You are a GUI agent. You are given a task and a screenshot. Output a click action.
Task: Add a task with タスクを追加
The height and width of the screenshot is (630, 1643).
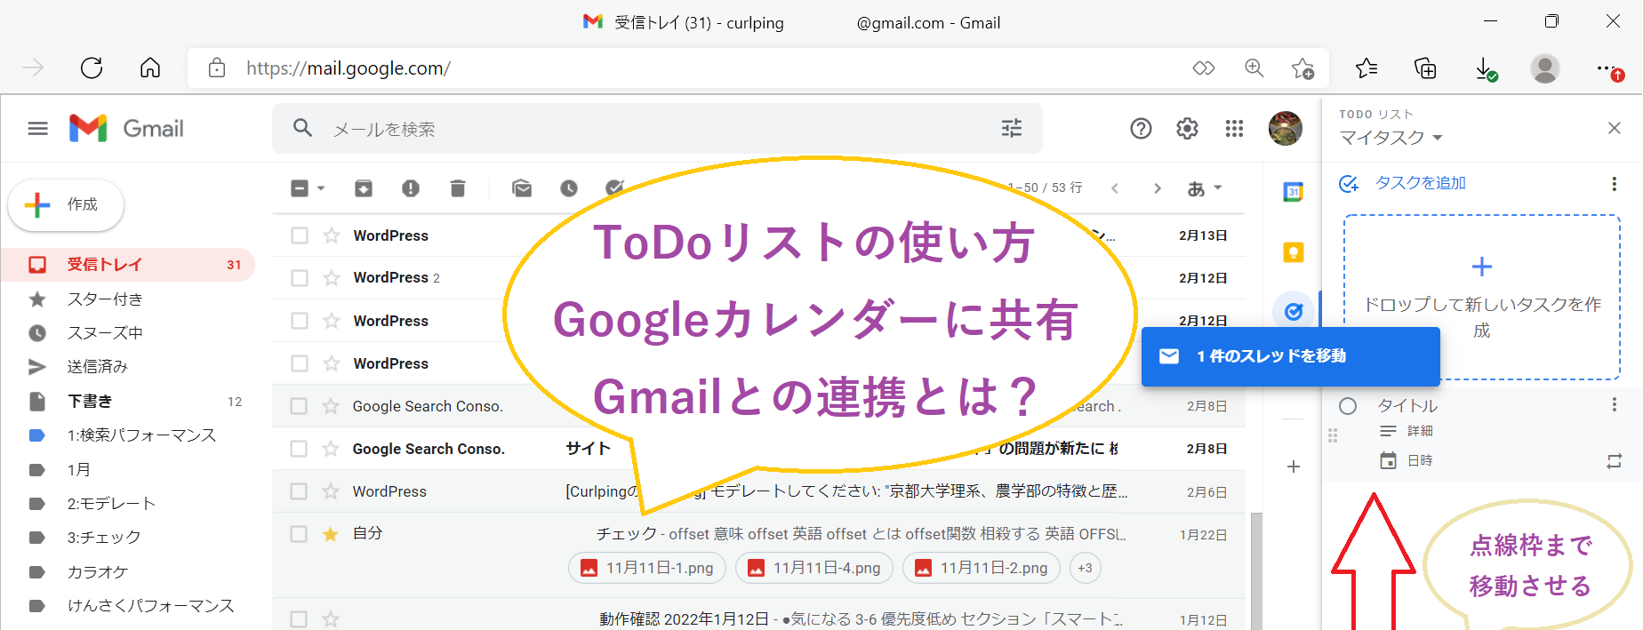click(x=1402, y=183)
